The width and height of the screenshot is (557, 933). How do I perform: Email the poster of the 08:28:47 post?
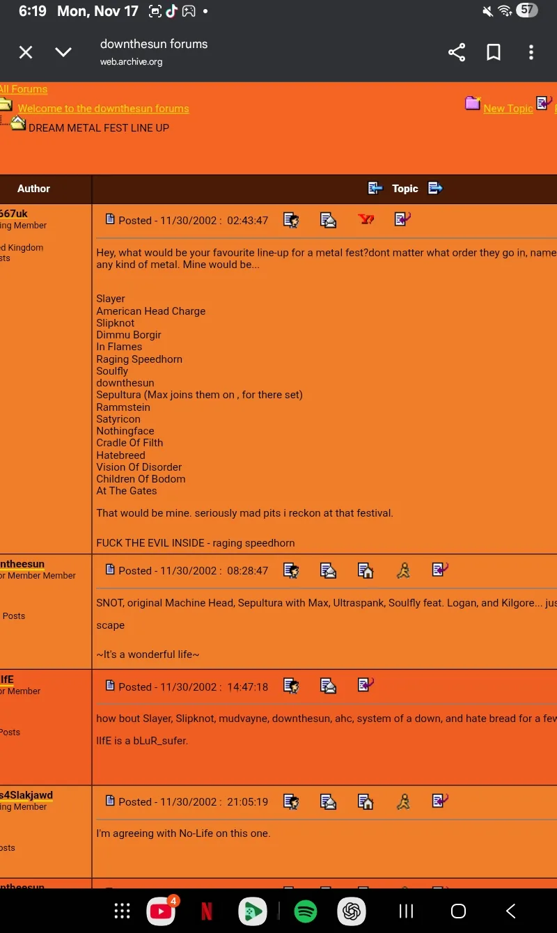click(x=328, y=570)
